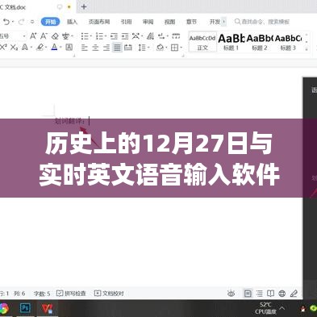The height and width of the screenshot is (317, 317).
Task: Open the 页面布局 ribbon tab
Action: [x=99, y=22]
